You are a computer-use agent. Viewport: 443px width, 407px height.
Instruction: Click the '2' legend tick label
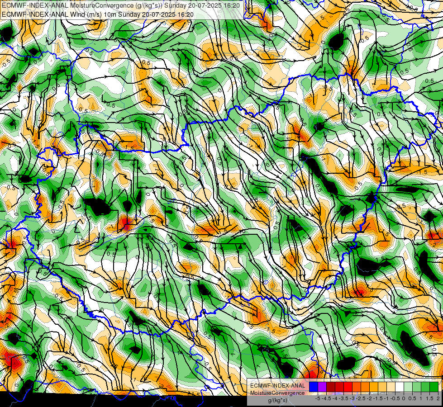click(x=438, y=398)
